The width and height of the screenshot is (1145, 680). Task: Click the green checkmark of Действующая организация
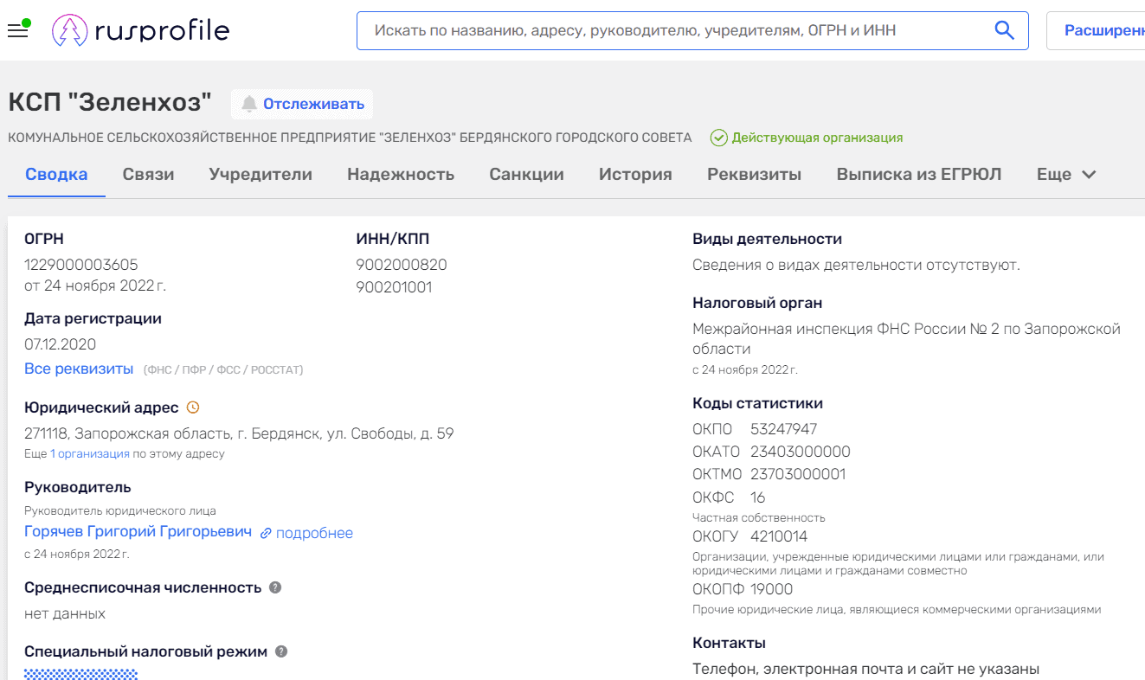717,137
